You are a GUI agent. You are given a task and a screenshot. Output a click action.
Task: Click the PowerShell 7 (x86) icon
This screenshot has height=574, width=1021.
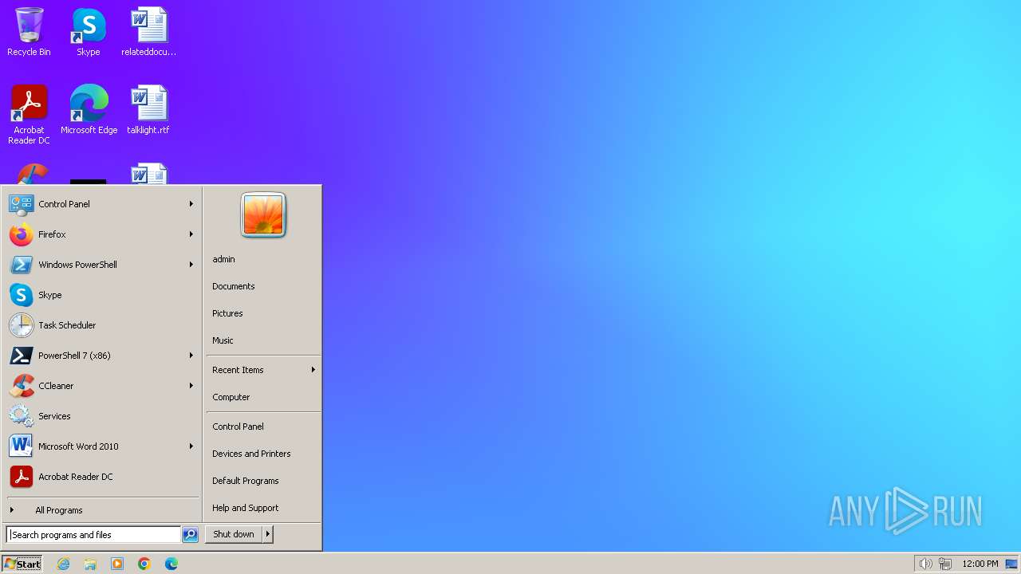click(x=22, y=356)
